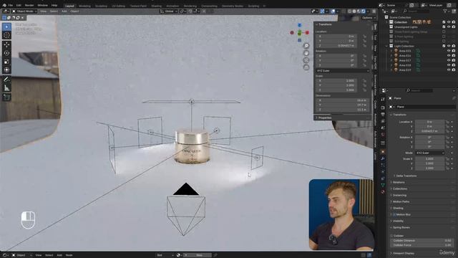Expand the Delta Transform panel

[406, 176]
